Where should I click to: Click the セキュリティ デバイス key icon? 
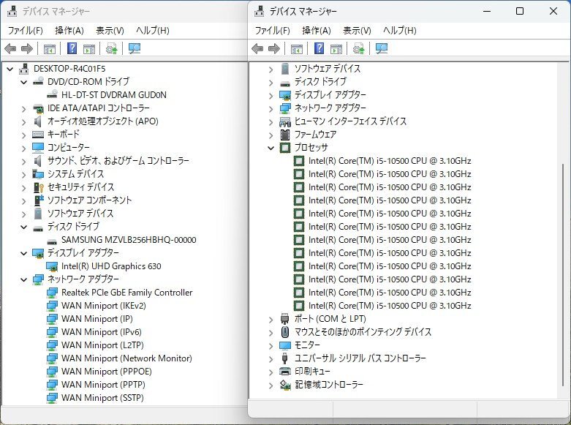(38, 187)
